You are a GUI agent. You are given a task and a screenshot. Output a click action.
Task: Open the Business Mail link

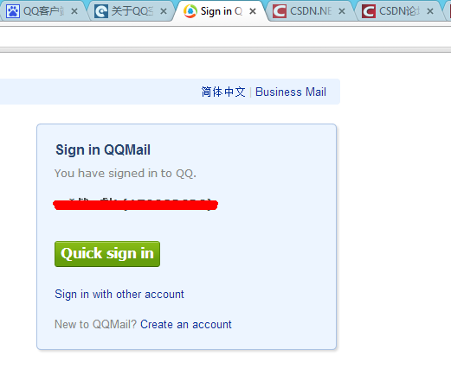291,92
